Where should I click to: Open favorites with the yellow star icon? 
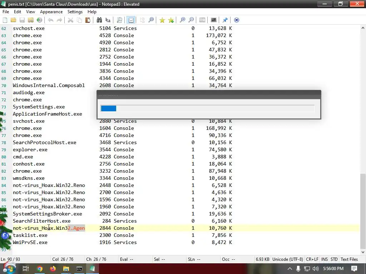click(162, 20)
